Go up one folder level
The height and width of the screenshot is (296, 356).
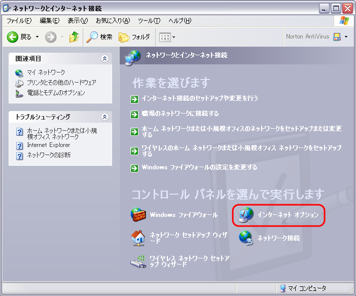click(74, 37)
